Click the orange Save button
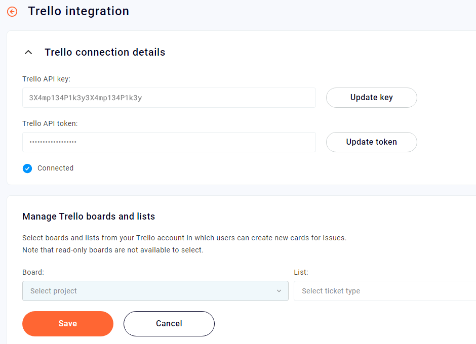This screenshot has width=476, height=344. (68, 324)
